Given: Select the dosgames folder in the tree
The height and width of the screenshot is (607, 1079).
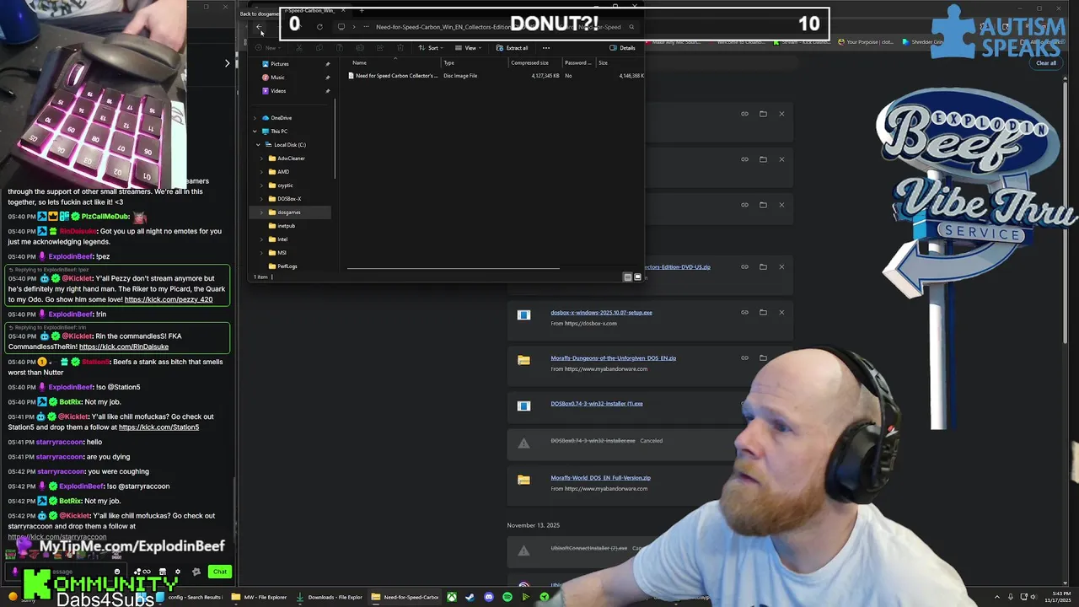Looking at the screenshot, I should 288,212.
